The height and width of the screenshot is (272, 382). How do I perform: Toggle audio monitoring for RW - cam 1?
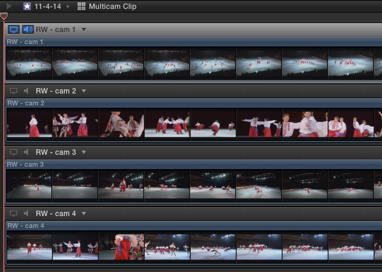click(x=28, y=30)
